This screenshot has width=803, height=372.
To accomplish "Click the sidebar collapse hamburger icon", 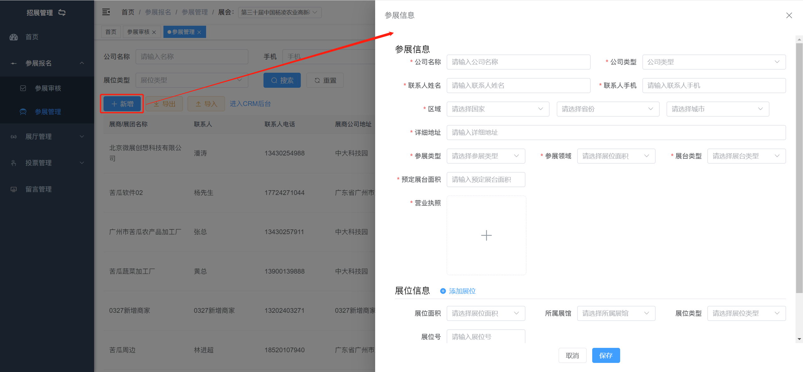I will pos(106,12).
